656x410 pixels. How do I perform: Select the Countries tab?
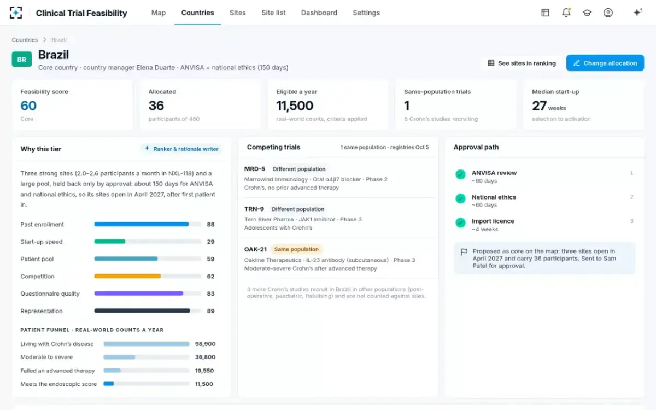[198, 13]
